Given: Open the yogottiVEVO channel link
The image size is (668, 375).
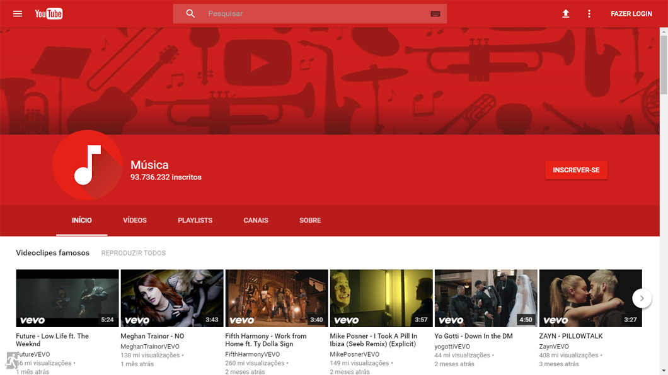Looking at the screenshot, I should [x=452, y=347].
